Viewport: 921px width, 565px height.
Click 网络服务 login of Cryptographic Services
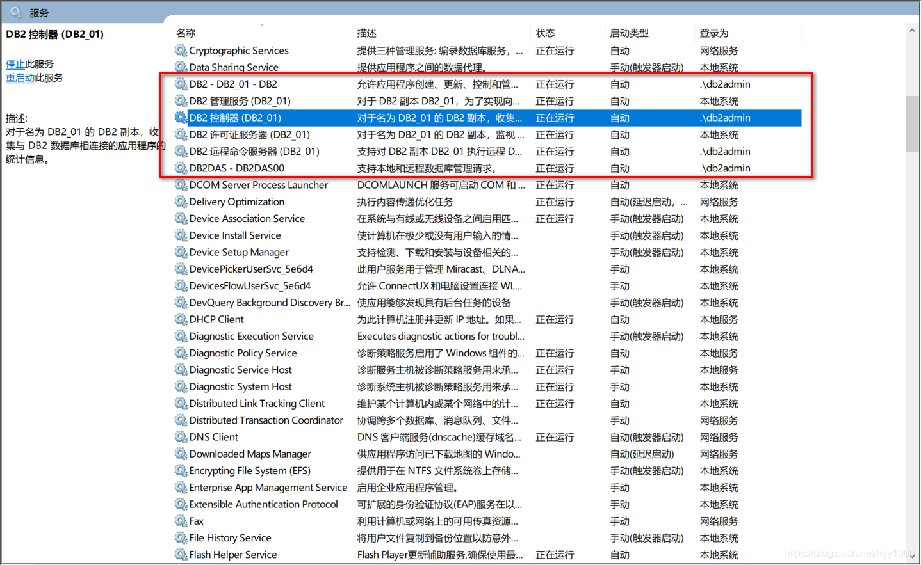click(719, 51)
